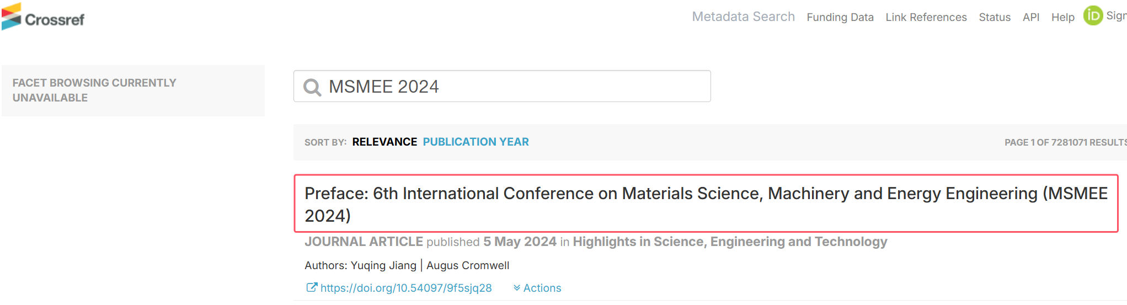Click the Sign in link
The height and width of the screenshot is (305, 1127).
click(x=1116, y=16)
